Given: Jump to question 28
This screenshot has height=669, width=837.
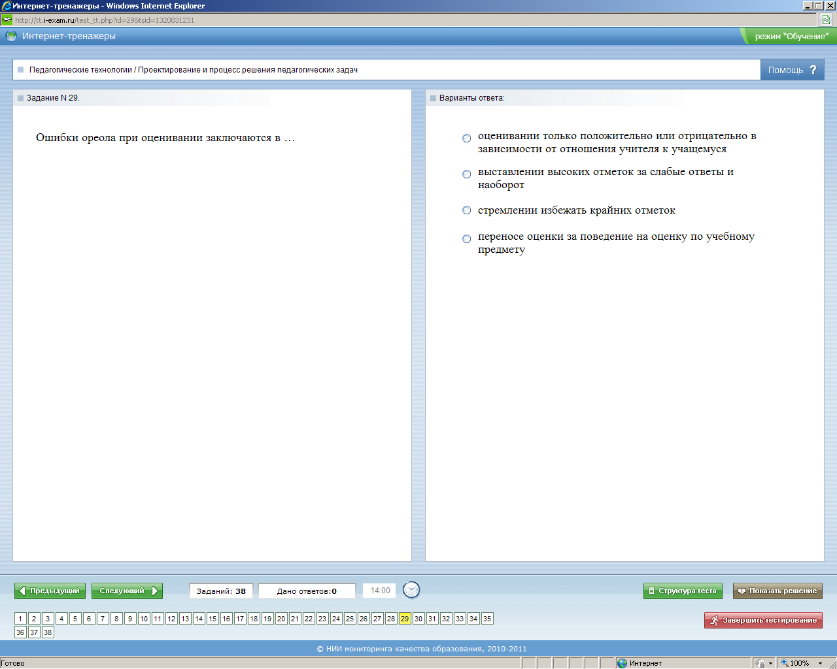Looking at the screenshot, I should point(391,619).
